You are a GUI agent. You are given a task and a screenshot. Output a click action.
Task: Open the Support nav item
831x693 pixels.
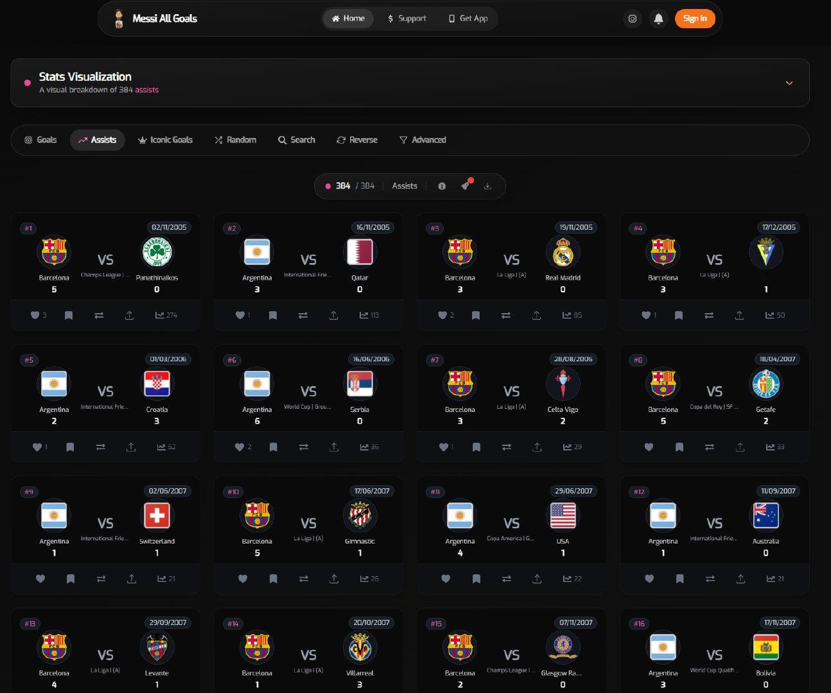click(x=407, y=19)
